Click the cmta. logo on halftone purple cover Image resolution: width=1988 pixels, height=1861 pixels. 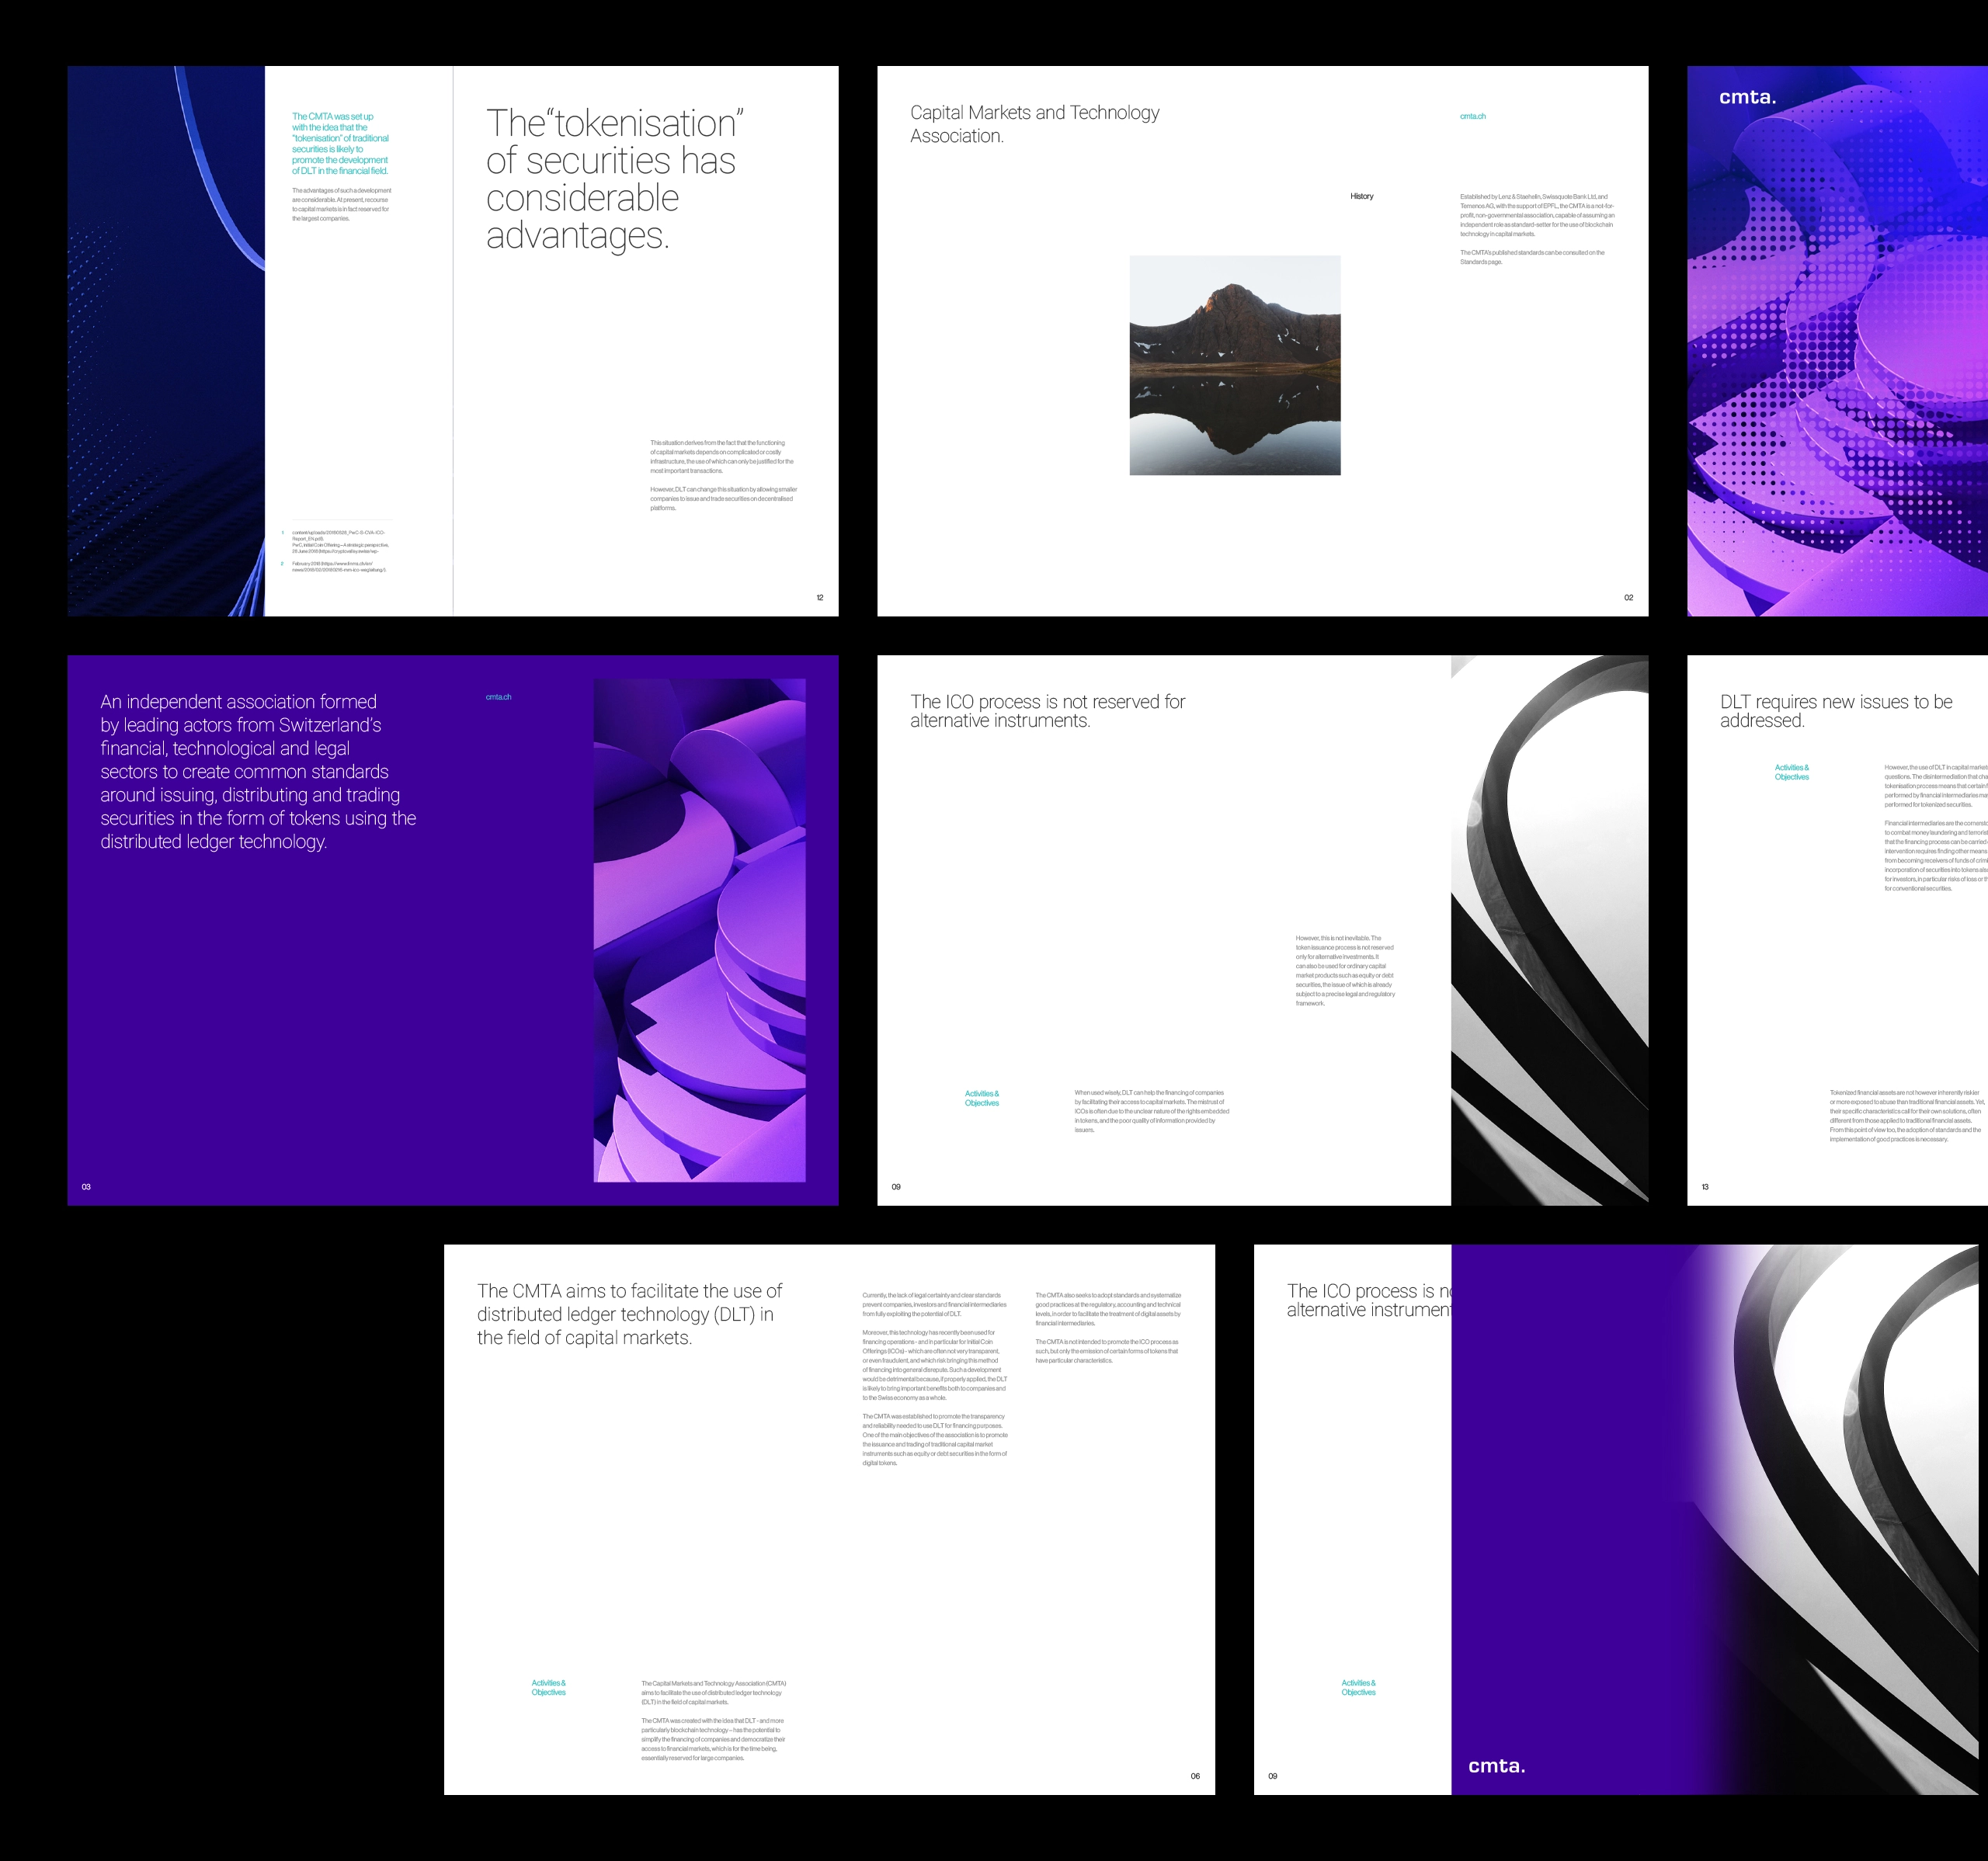1747,97
